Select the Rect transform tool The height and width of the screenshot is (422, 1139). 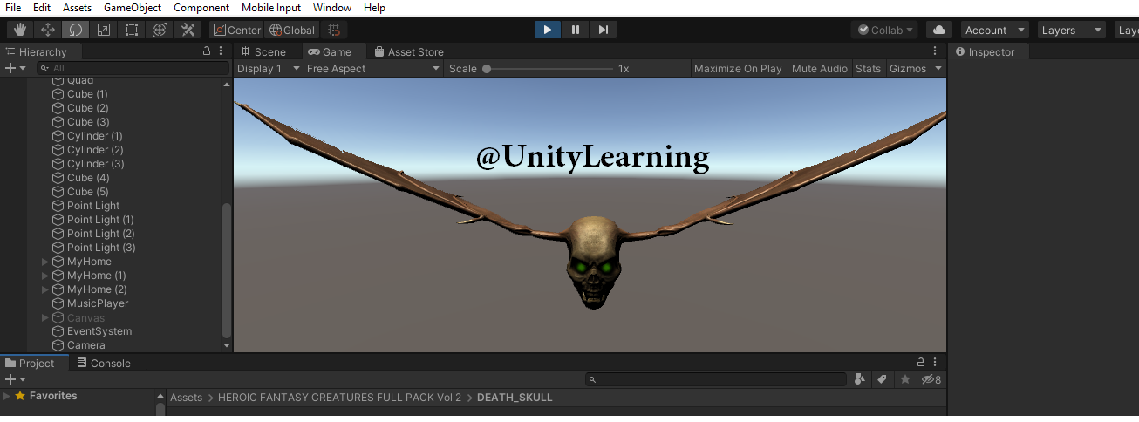(x=132, y=30)
